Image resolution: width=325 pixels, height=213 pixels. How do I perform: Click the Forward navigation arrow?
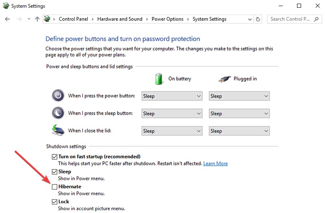[x=19, y=19]
